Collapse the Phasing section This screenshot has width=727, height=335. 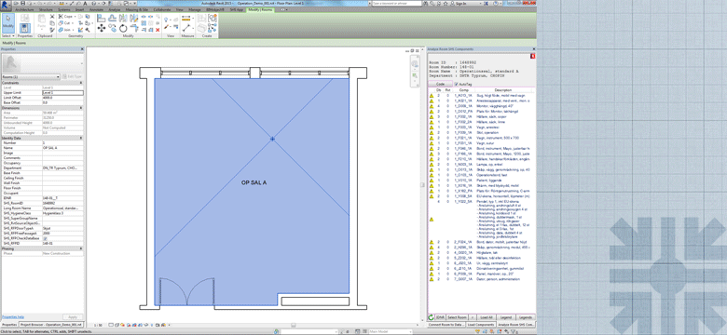click(x=81, y=248)
